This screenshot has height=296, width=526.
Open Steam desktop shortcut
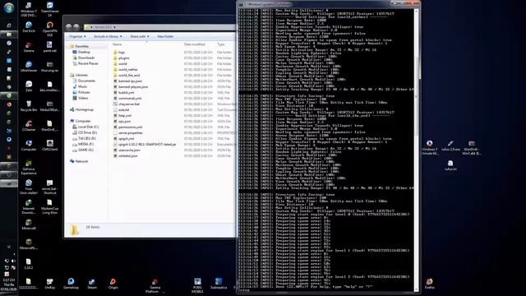[x=92, y=284]
